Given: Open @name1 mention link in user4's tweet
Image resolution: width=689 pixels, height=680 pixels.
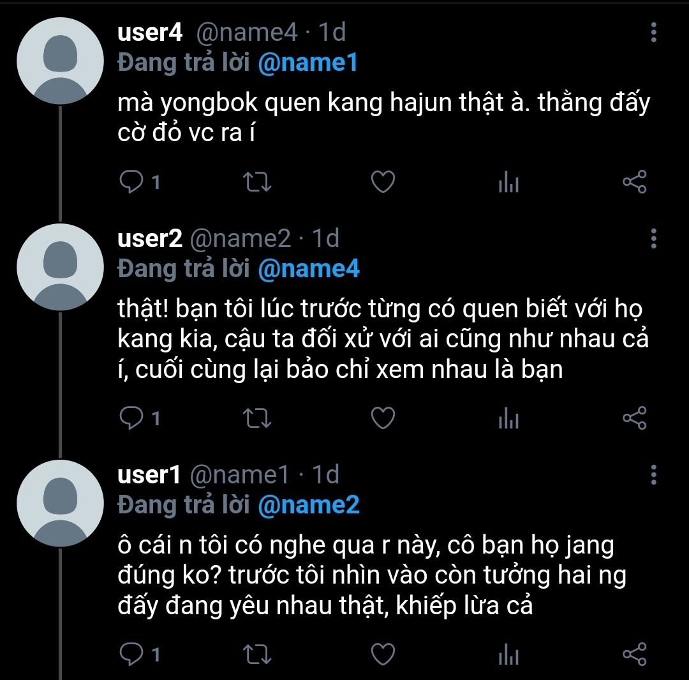Looking at the screenshot, I should coord(307,63).
